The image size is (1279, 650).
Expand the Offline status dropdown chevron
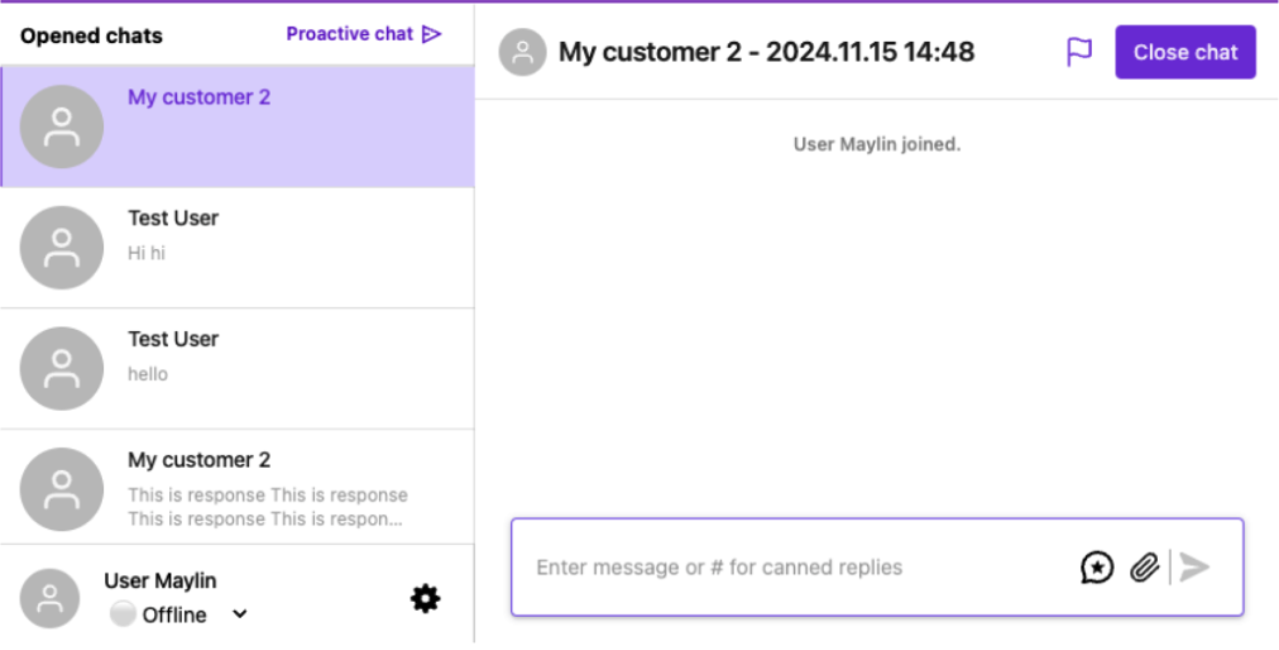point(240,615)
